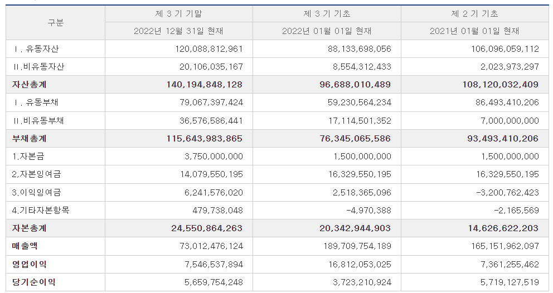The width and height of the screenshot is (553, 293).
Task: Select value 86,493,410,206
Action: click(x=507, y=102)
